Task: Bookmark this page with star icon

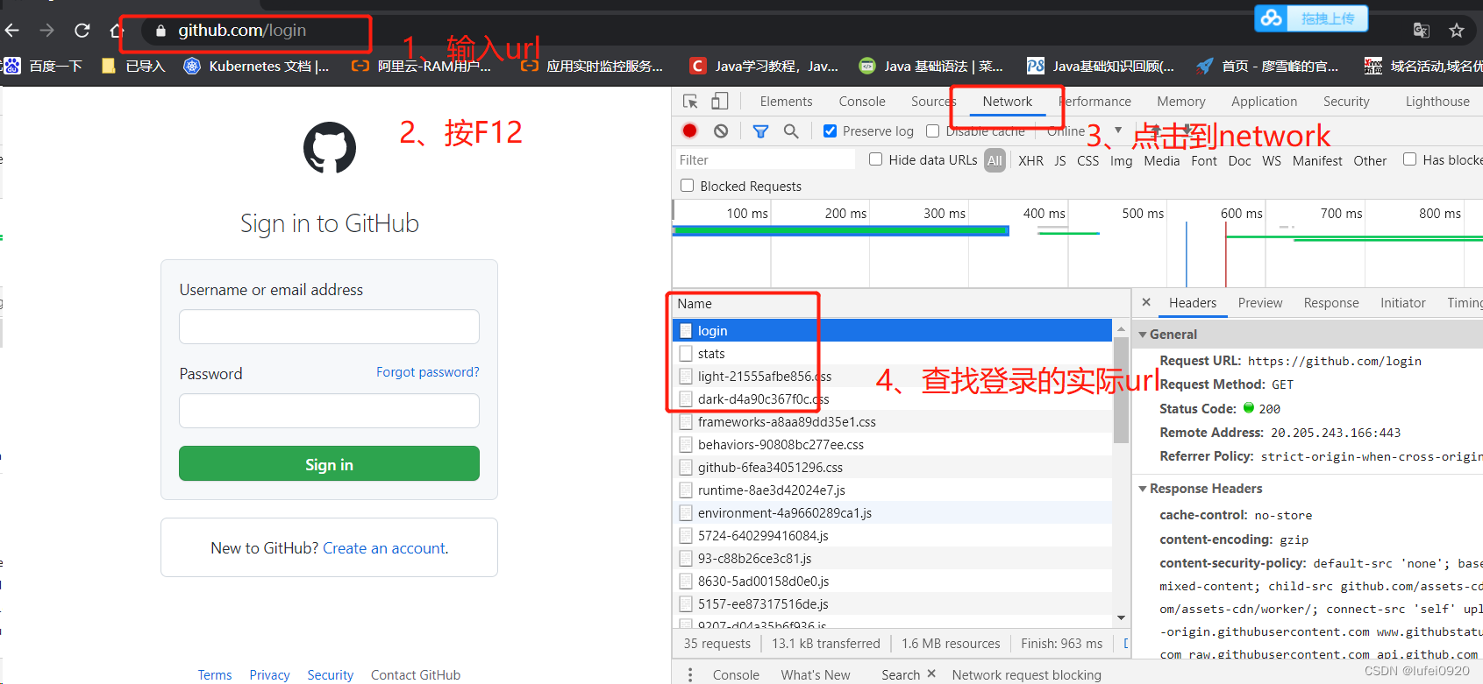Action: tap(1457, 31)
